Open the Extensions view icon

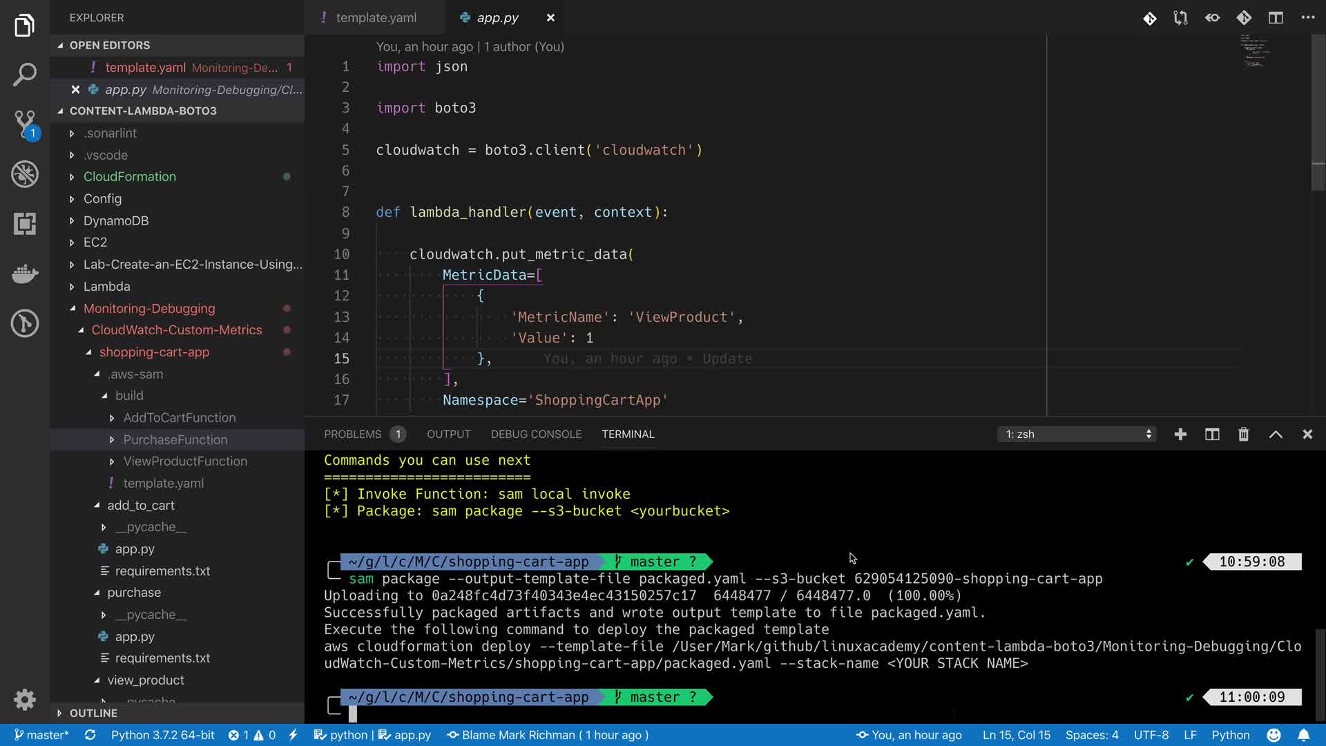(25, 224)
